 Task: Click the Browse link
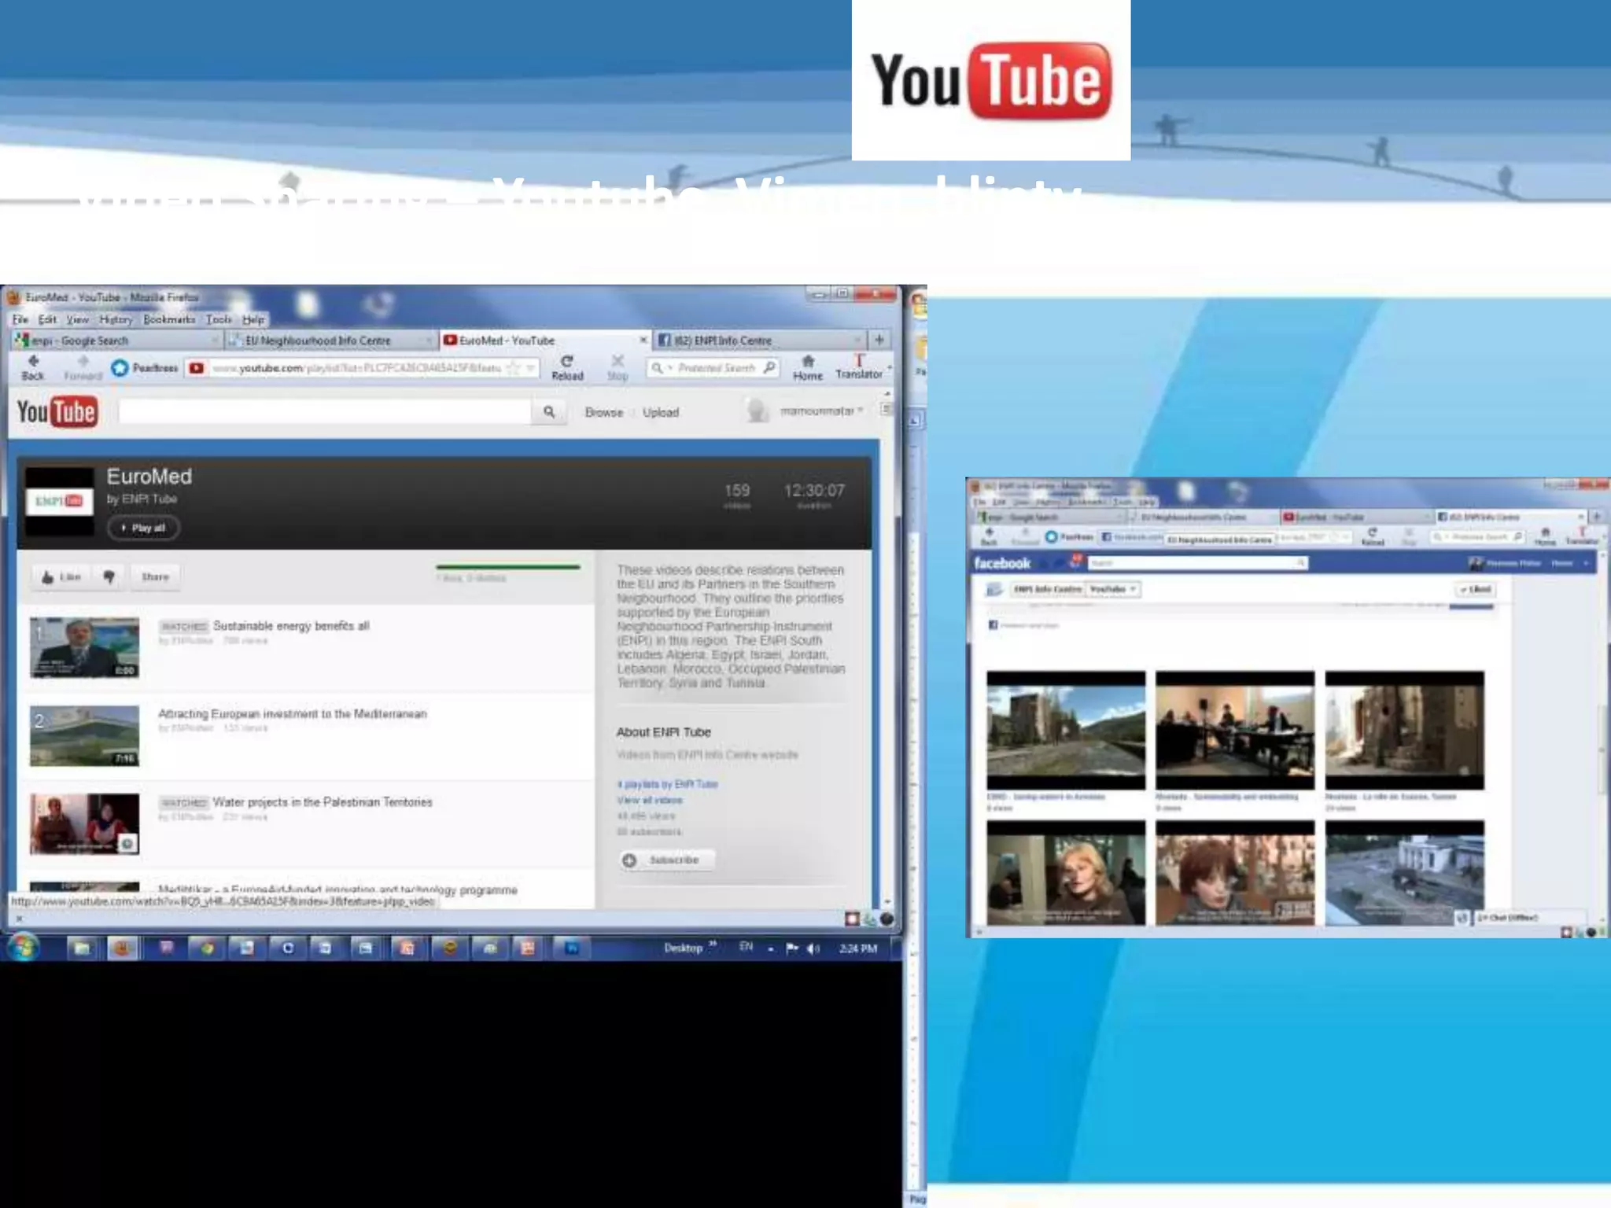pos(603,412)
